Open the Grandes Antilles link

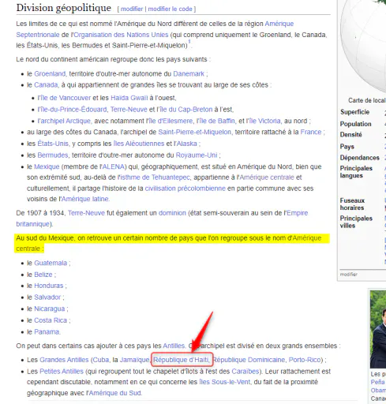click(x=64, y=360)
